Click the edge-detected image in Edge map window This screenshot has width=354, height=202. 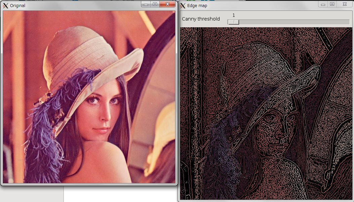point(266,113)
